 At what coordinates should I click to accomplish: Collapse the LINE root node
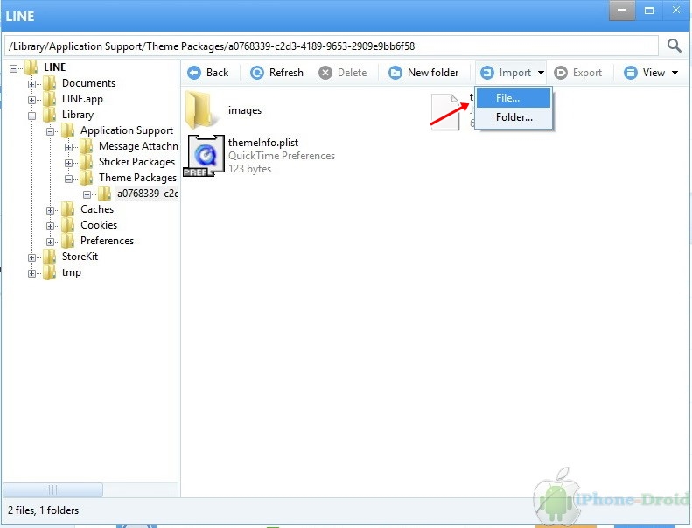pos(13,68)
